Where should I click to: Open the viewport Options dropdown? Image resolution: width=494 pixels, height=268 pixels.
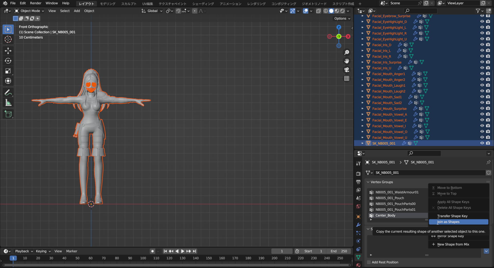(x=342, y=19)
